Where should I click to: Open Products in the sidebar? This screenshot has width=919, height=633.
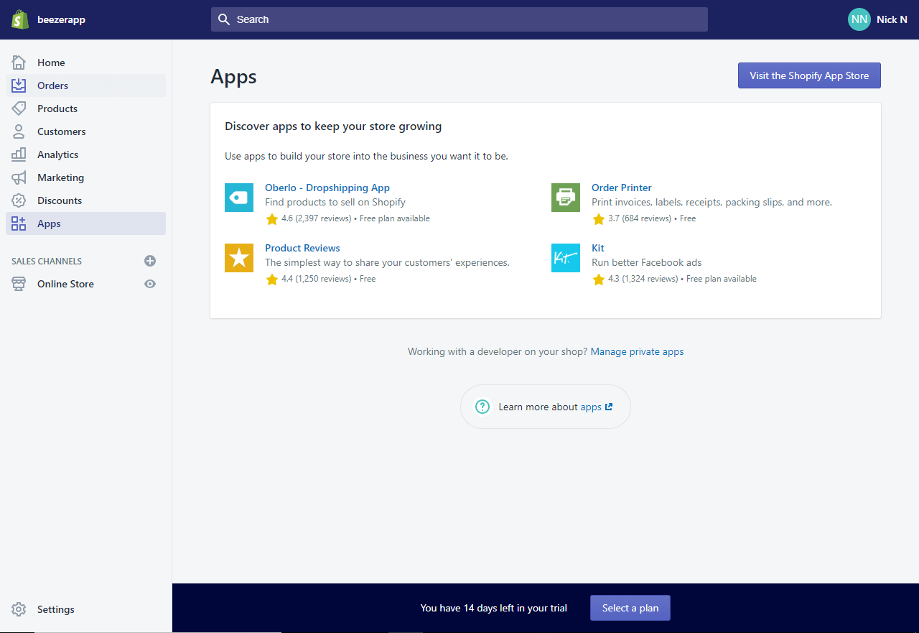57,108
